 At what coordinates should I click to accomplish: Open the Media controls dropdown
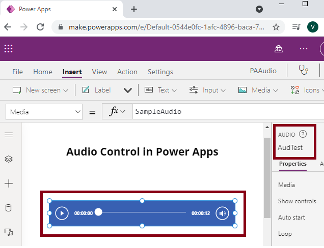(x=258, y=90)
